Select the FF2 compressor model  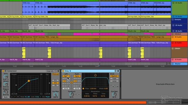pos(56,83)
